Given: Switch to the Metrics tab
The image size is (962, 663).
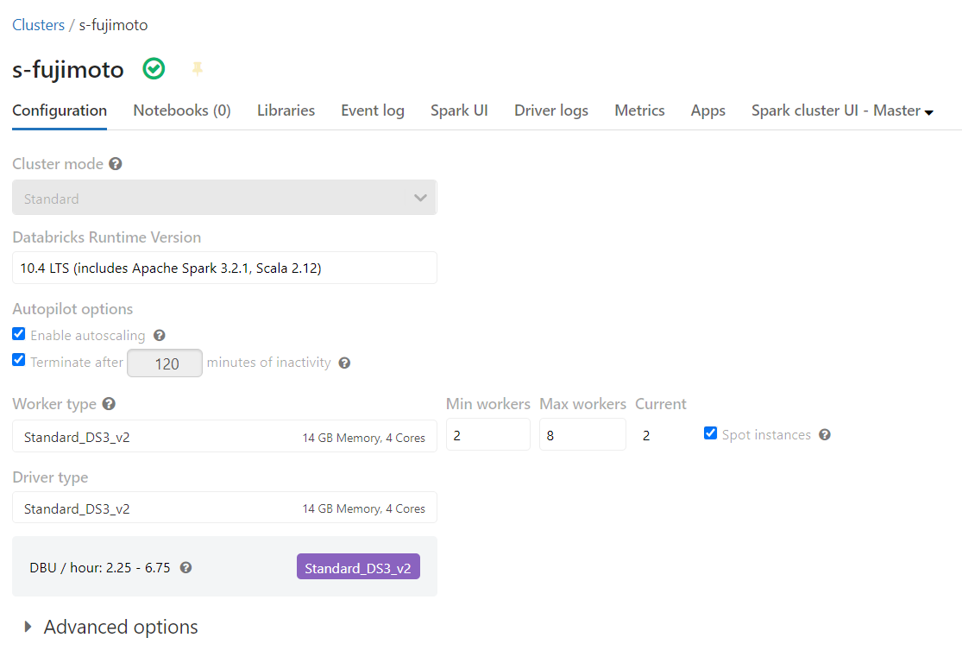Looking at the screenshot, I should pyautogui.click(x=639, y=111).
